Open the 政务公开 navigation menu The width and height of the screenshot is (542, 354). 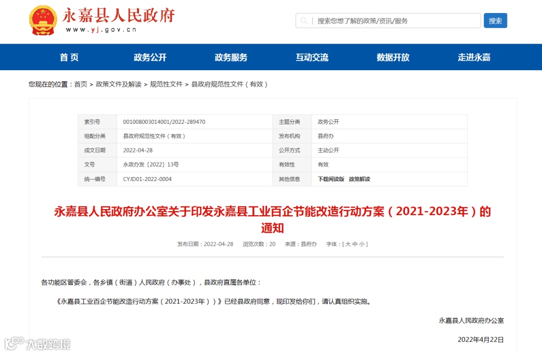(150, 57)
